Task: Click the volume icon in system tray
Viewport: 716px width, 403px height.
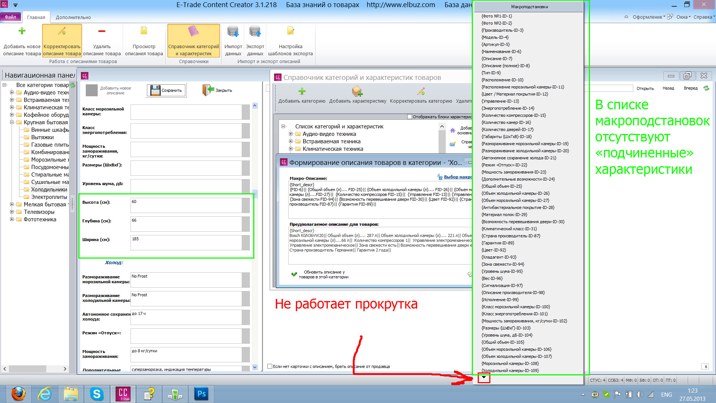Action: pyautogui.click(x=640, y=394)
